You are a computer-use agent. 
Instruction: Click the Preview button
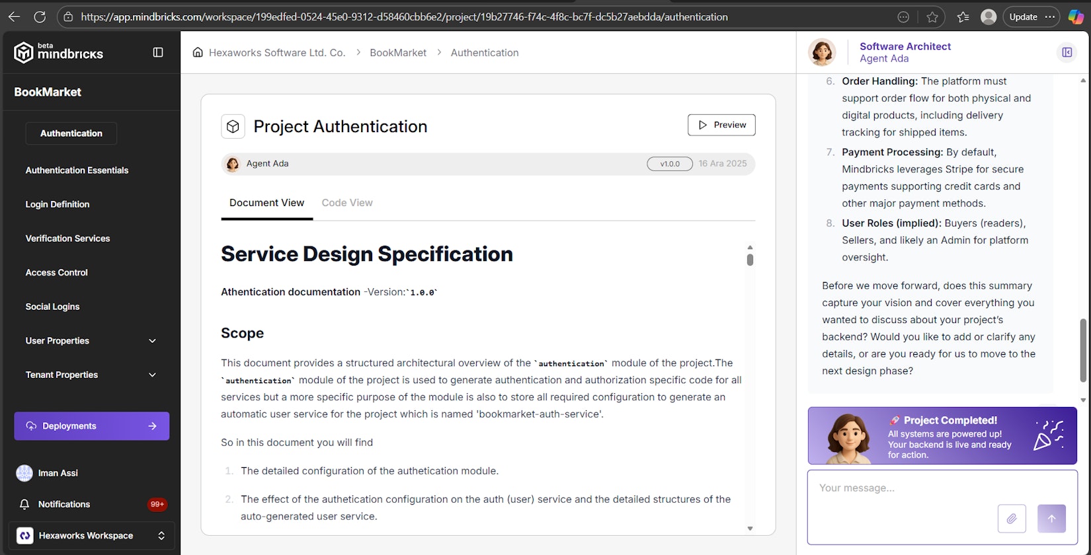coord(721,125)
